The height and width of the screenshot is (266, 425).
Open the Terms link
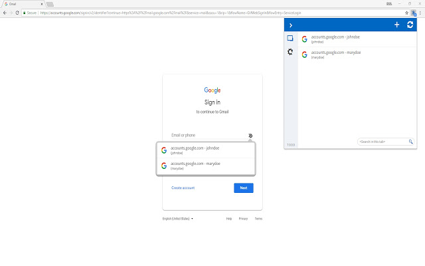[258, 219]
